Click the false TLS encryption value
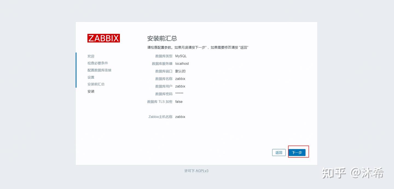 (179, 102)
